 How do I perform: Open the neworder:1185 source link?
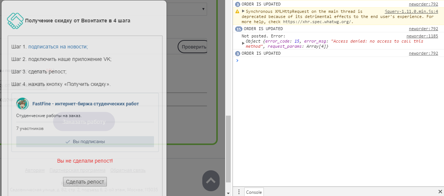coord(422,36)
